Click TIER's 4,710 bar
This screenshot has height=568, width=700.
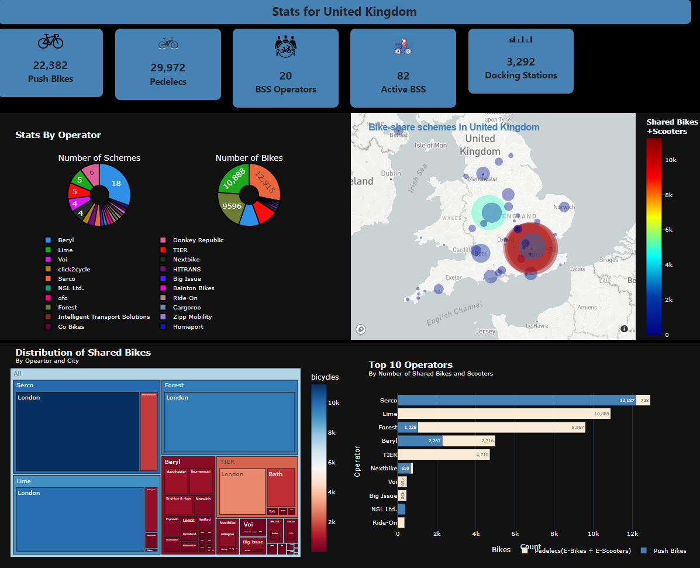pos(444,455)
